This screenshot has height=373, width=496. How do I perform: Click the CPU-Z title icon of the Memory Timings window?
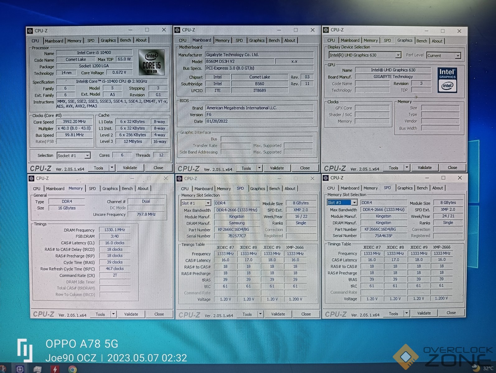coord(31,178)
